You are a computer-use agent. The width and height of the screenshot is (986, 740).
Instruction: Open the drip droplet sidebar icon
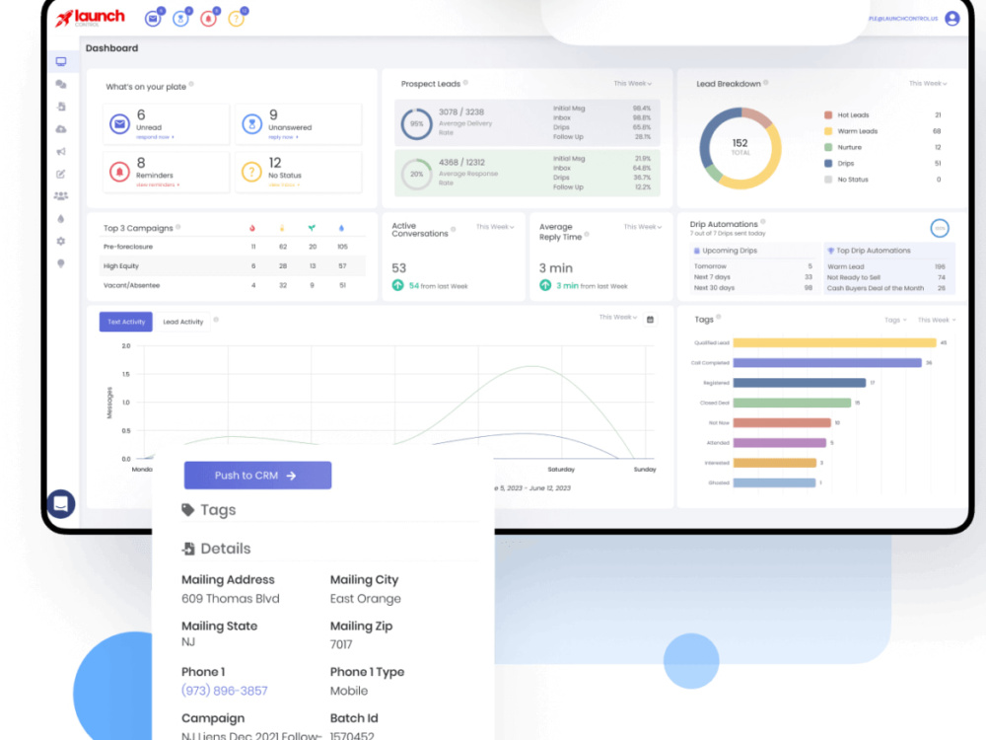click(x=61, y=219)
